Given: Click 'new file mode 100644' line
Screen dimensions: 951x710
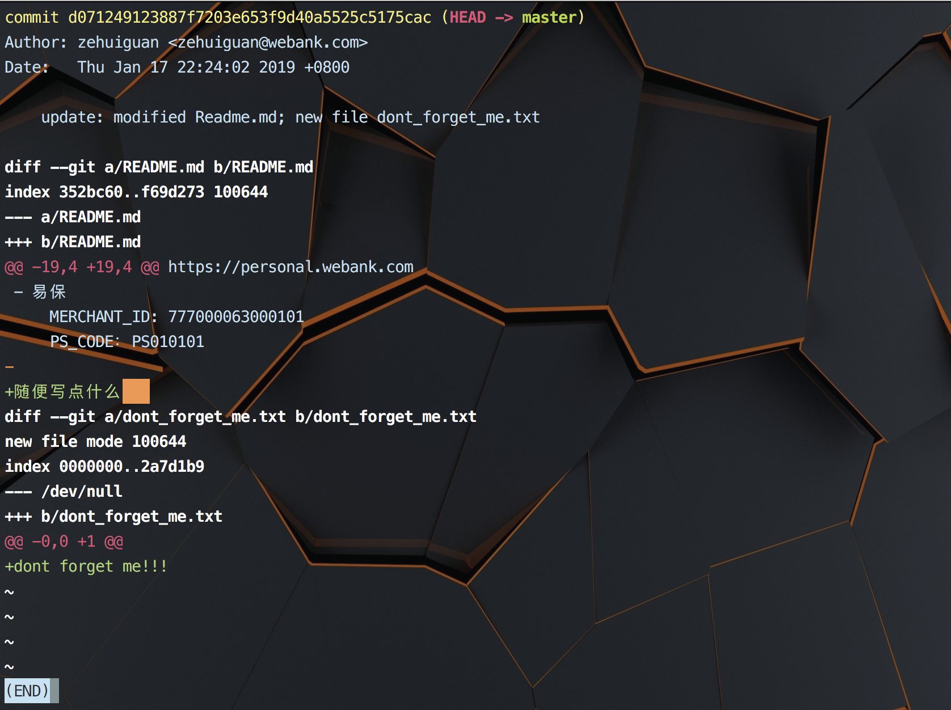Looking at the screenshot, I should [95, 442].
